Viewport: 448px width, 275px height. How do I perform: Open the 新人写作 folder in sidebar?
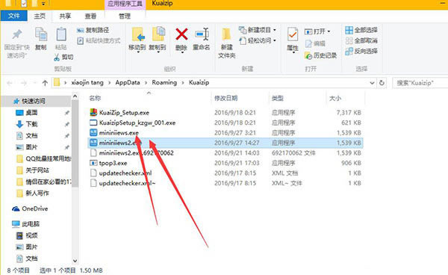click(x=33, y=194)
